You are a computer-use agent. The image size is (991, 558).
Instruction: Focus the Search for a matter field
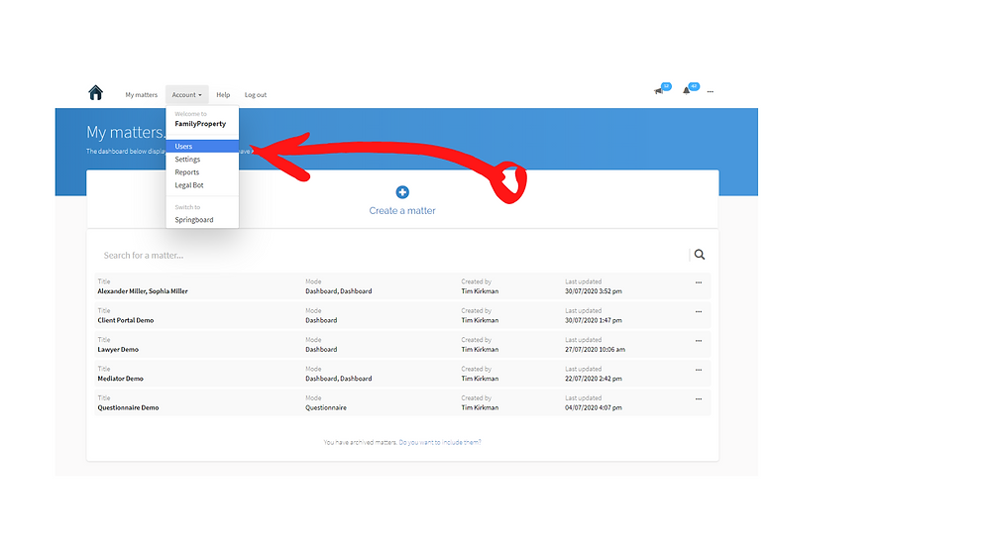[x=391, y=256]
